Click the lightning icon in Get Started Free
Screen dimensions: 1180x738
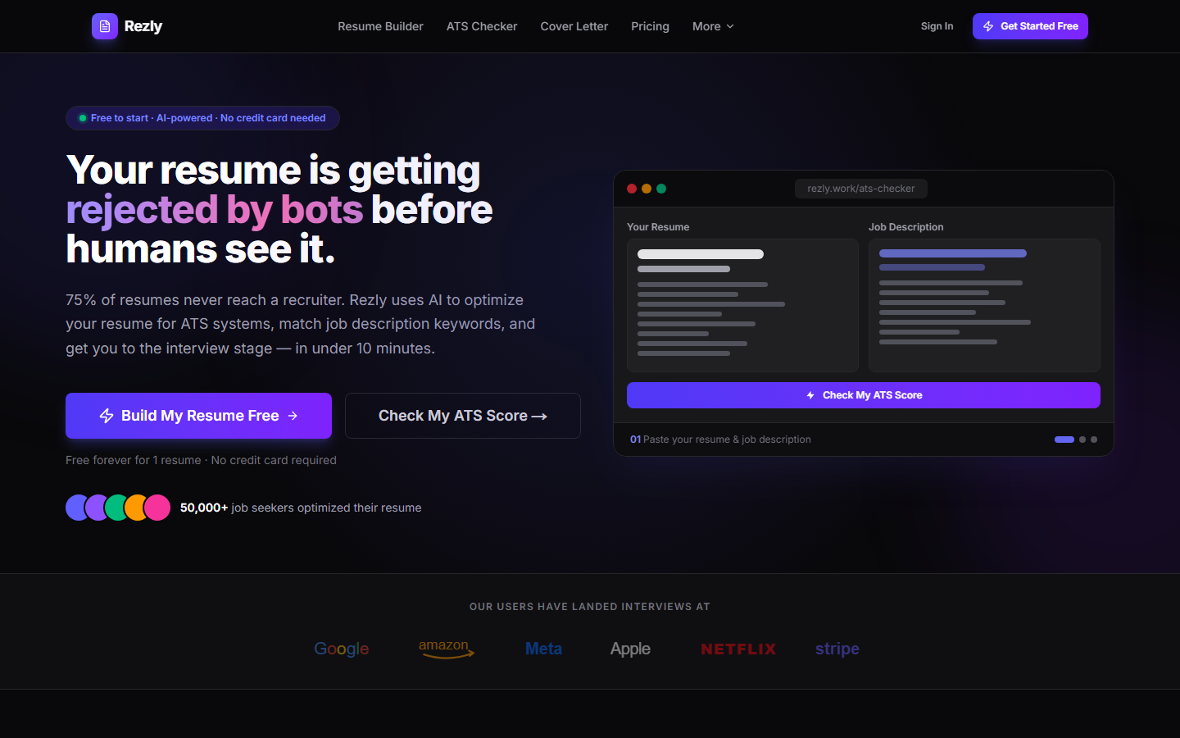point(988,26)
